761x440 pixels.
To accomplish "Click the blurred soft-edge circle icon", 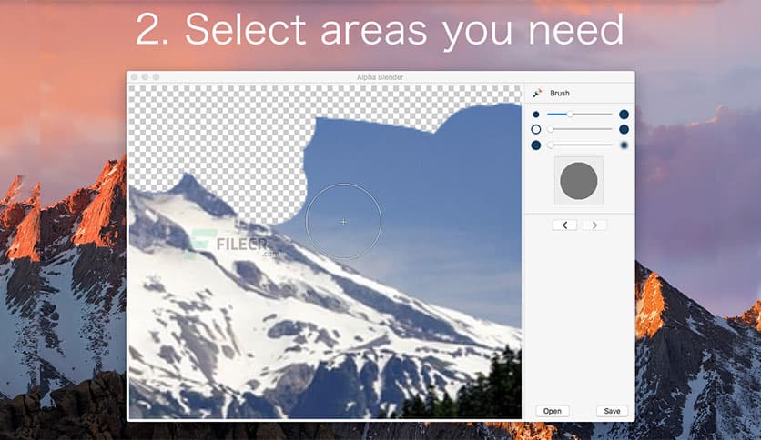I will pos(624,145).
